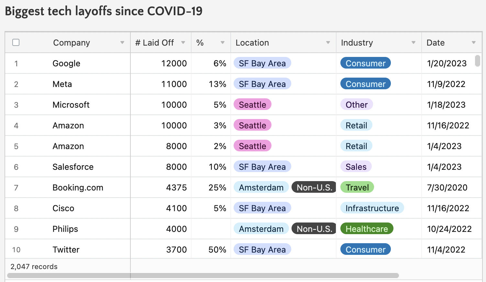
Task: Click Philips' Non-U.S. tag
Action: [x=314, y=229]
